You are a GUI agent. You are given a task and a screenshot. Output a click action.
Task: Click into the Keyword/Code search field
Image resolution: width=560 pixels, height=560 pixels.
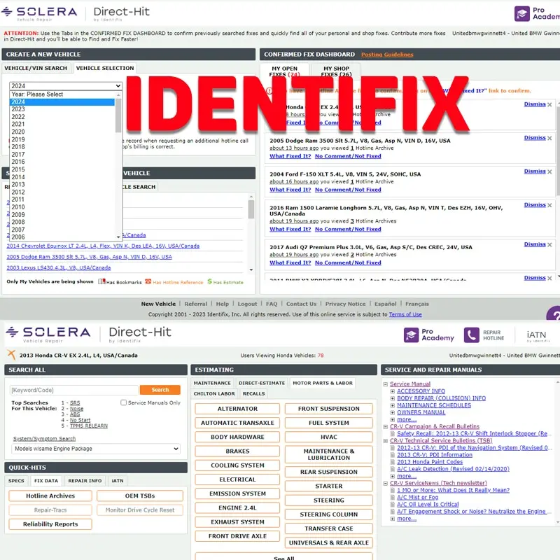[x=74, y=390]
